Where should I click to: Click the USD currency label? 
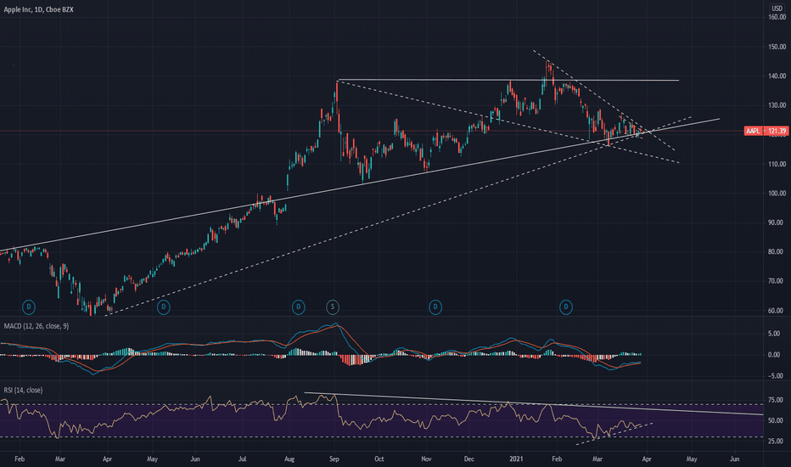click(x=777, y=8)
